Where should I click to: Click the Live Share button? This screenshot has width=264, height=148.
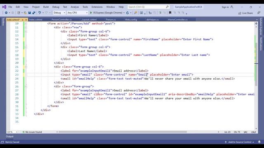[245, 13]
